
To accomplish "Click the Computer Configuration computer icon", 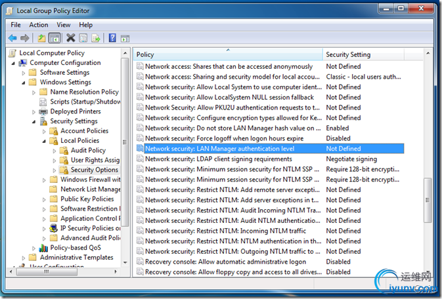I will click(x=23, y=63).
